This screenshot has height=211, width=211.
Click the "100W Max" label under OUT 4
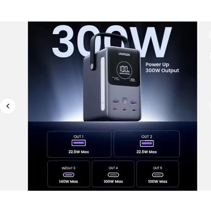pyautogui.click(x=113, y=181)
